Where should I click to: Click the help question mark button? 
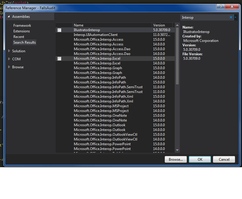[x=221, y=7]
